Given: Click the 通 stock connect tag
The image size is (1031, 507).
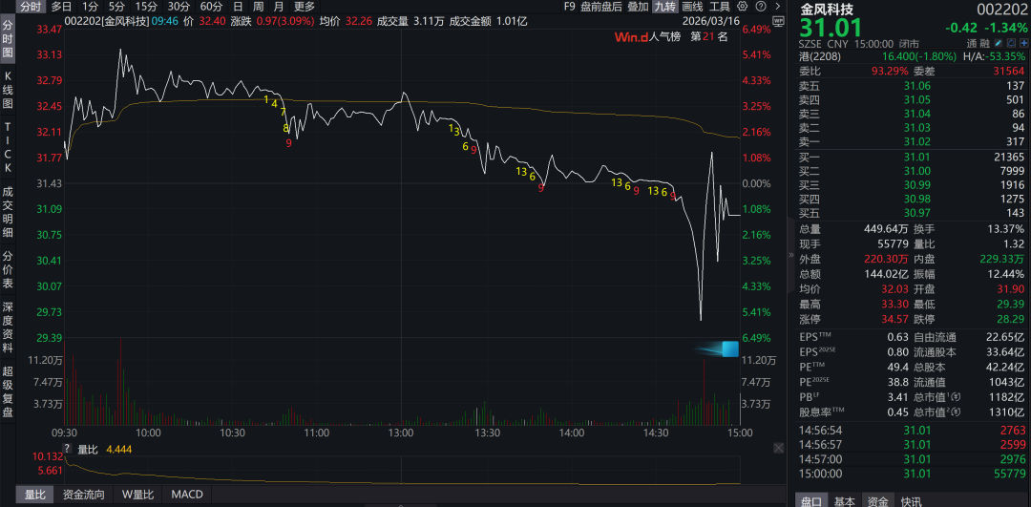Looking at the screenshot, I should point(972,43).
